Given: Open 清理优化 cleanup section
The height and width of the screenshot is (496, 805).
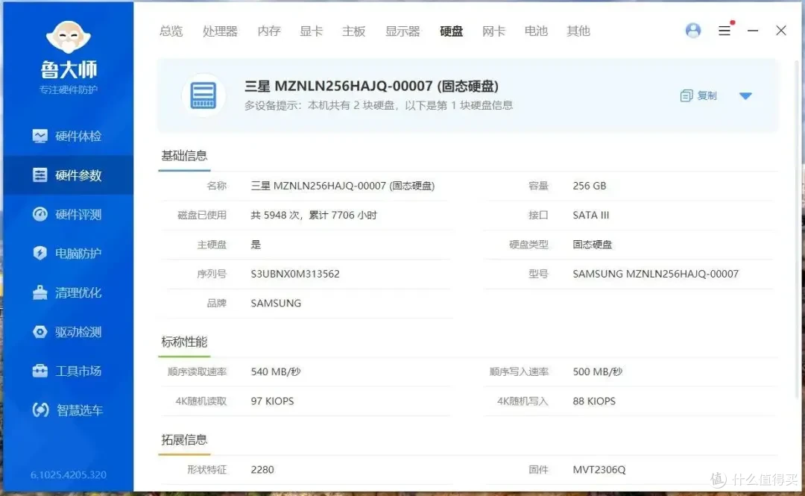Looking at the screenshot, I should pos(67,293).
